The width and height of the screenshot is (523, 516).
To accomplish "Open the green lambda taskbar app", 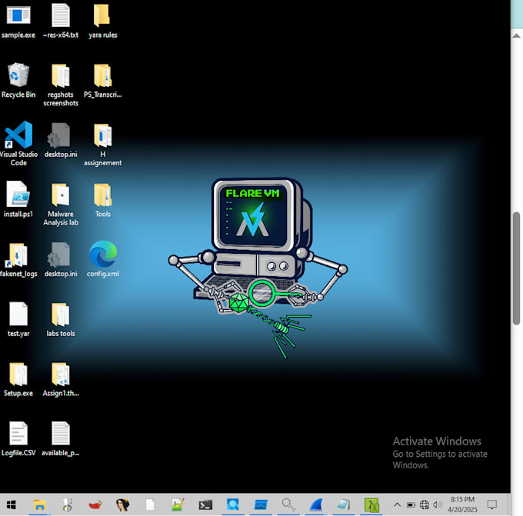I will click(371, 505).
